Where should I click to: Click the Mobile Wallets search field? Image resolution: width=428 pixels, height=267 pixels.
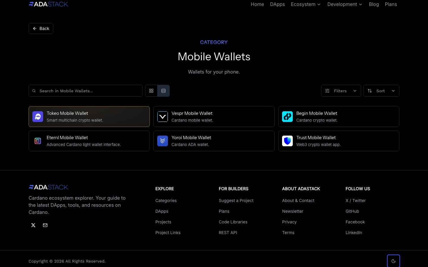[x=86, y=91]
